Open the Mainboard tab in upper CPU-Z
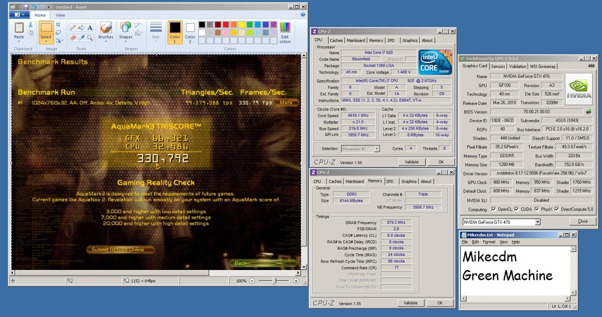602x317 pixels. tap(356, 41)
